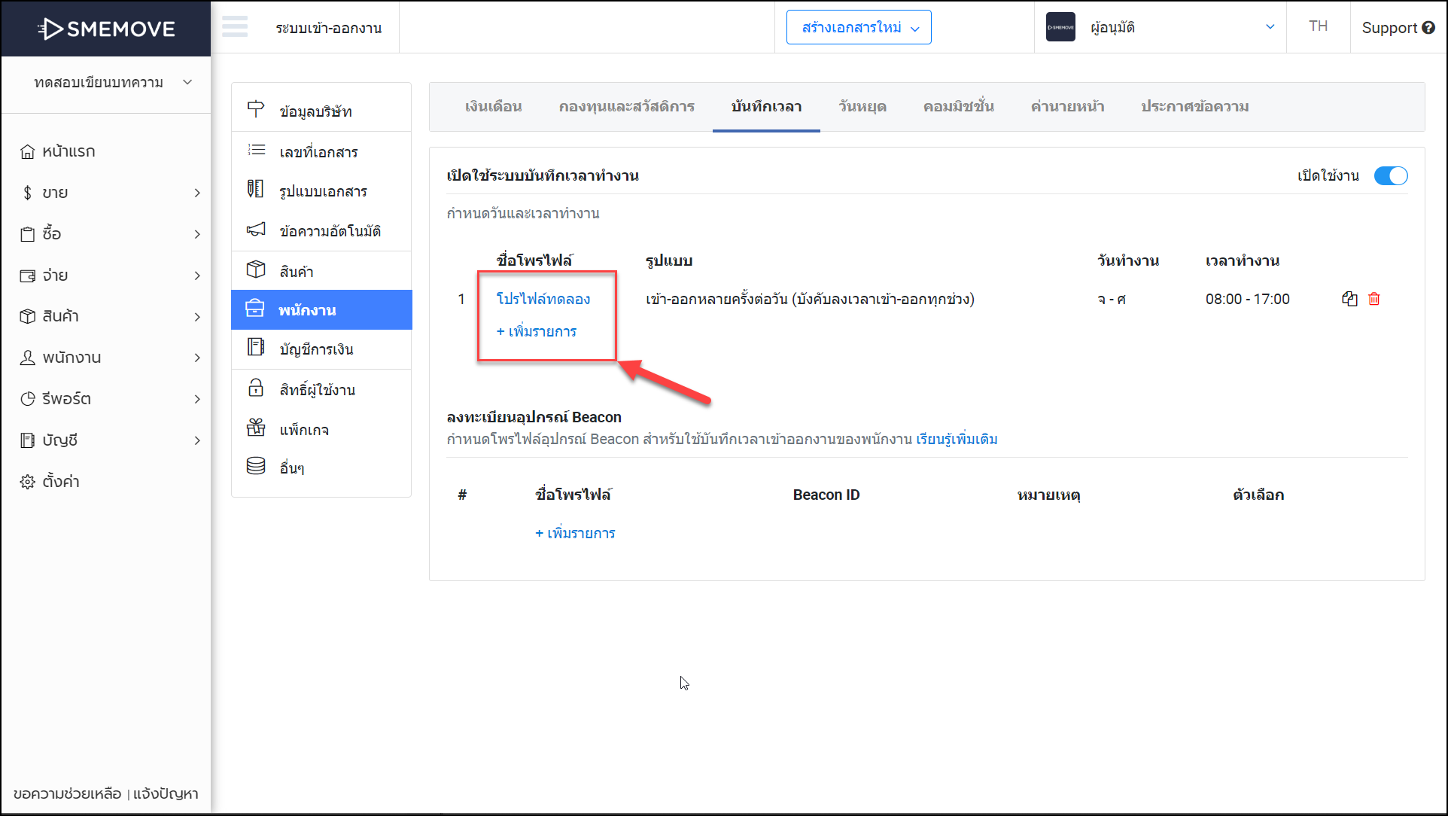
Task: Click the red trash delete icon
Action: (x=1373, y=299)
